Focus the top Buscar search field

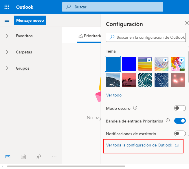click(113, 7)
